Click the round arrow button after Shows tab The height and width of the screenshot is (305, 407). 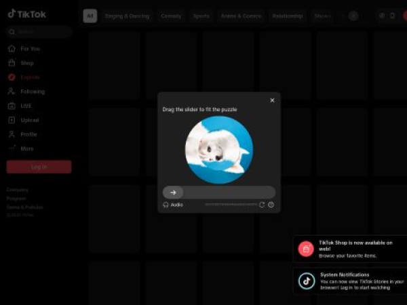click(353, 16)
